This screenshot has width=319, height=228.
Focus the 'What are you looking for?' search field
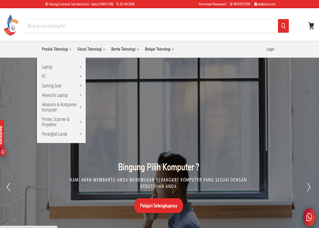[x=150, y=26]
